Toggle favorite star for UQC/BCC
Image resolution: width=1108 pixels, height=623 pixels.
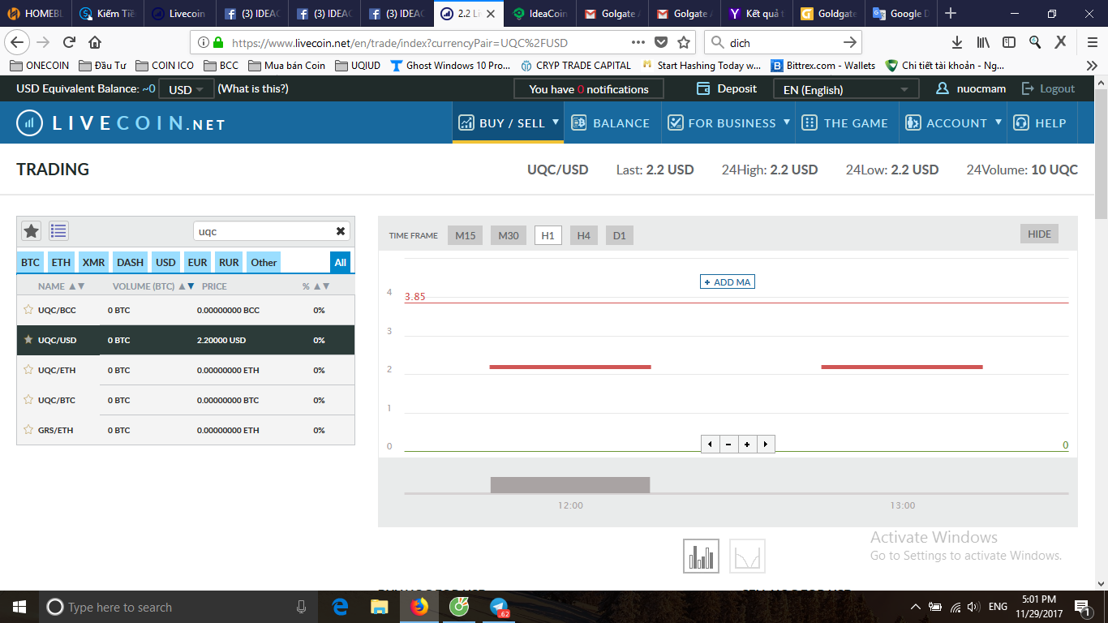point(28,310)
